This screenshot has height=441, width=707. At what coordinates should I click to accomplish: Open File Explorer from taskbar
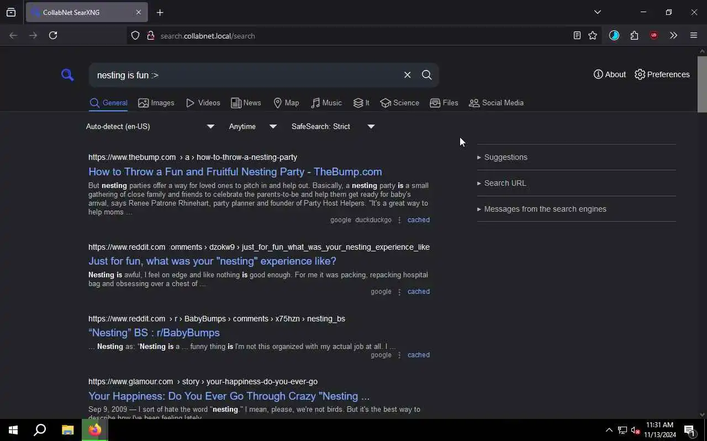click(x=67, y=430)
